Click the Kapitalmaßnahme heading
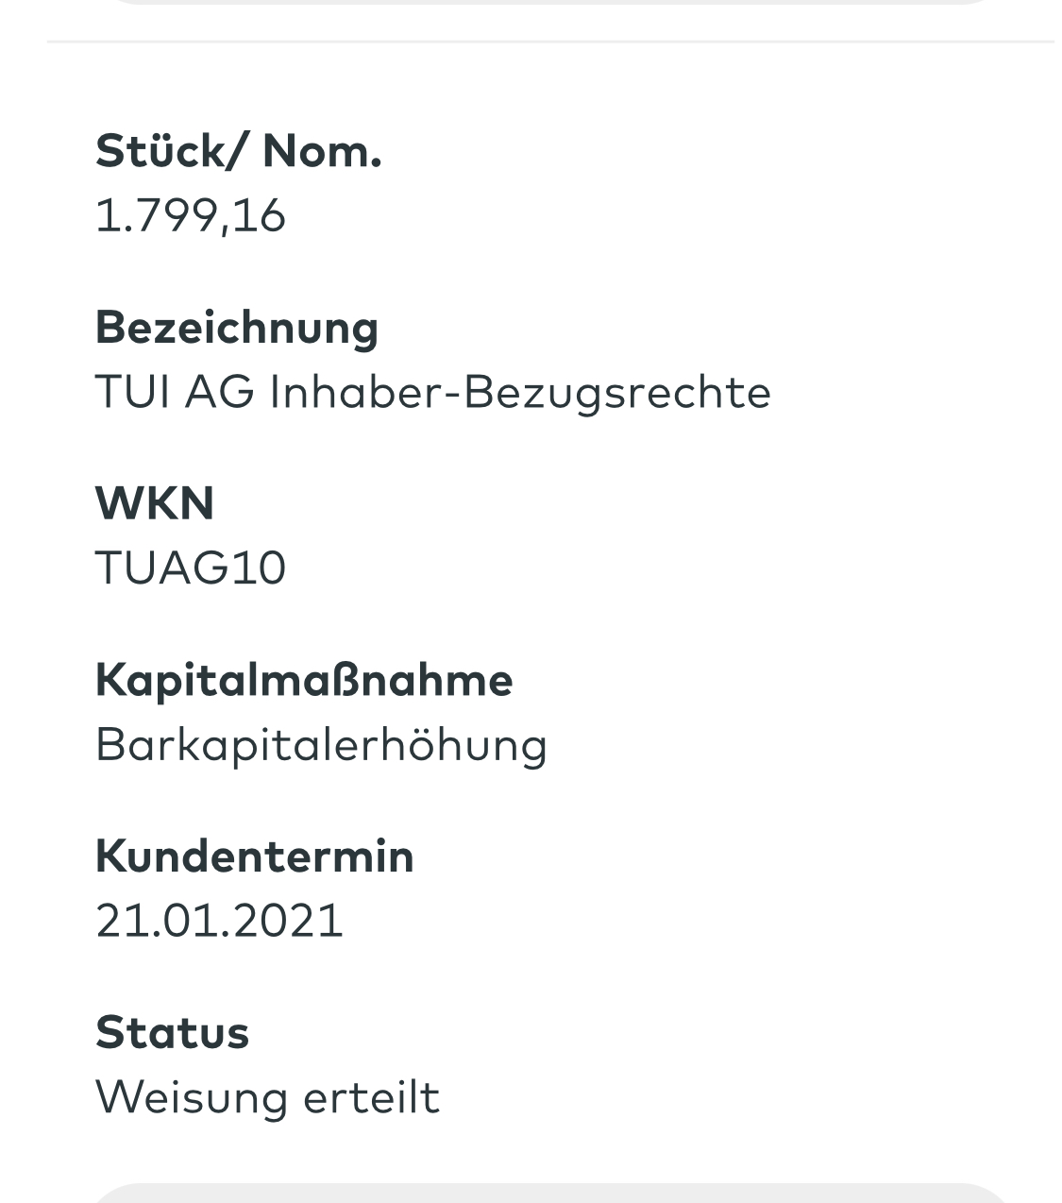The width and height of the screenshot is (1062, 1203). click(304, 680)
